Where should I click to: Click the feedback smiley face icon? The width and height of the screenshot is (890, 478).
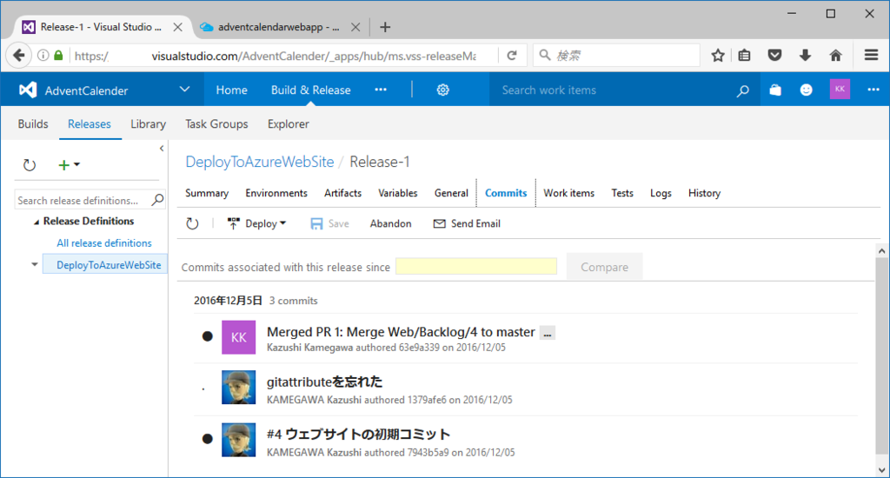pos(806,90)
